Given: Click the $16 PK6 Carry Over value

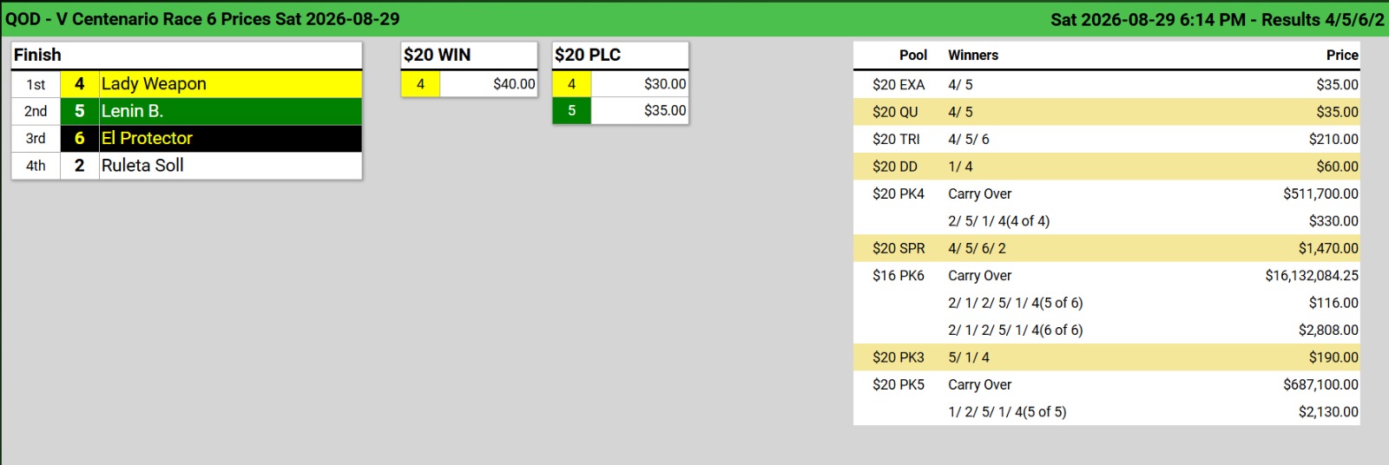Looking at the screenshot, I should point(1312,275).
